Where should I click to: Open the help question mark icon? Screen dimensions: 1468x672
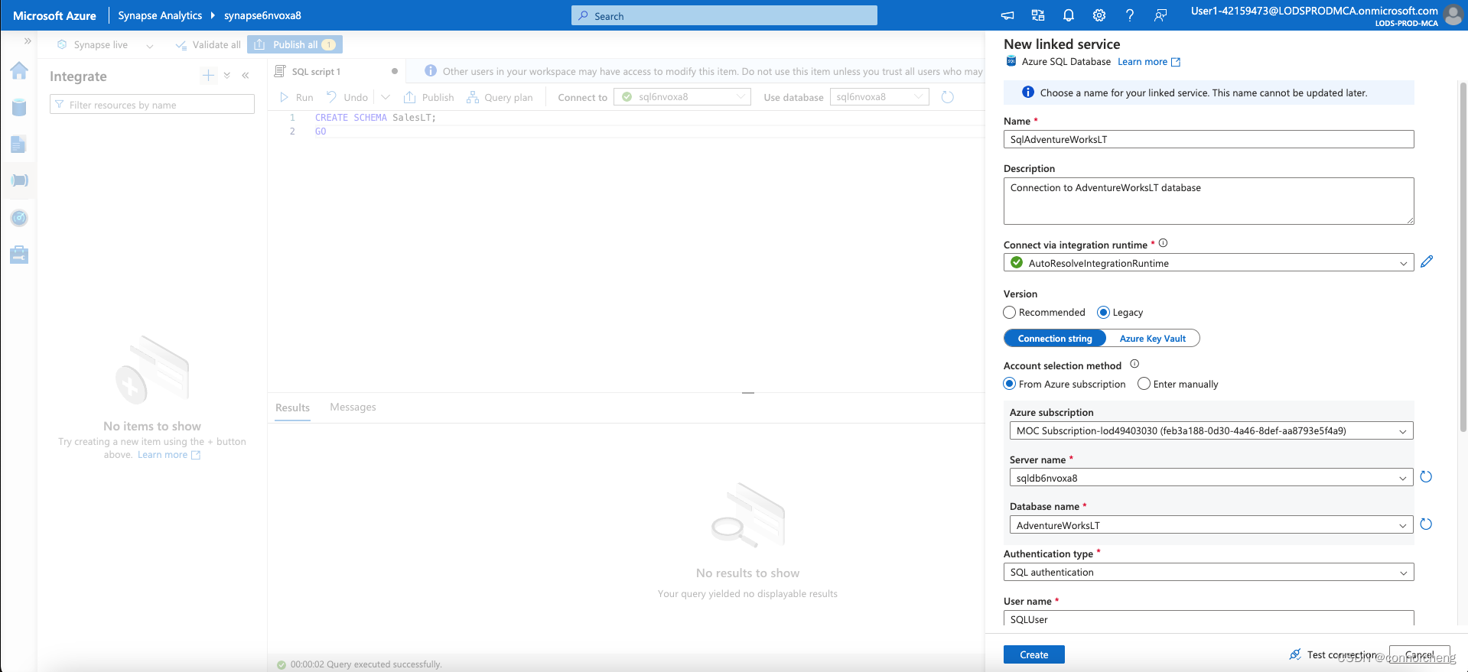1130,15
